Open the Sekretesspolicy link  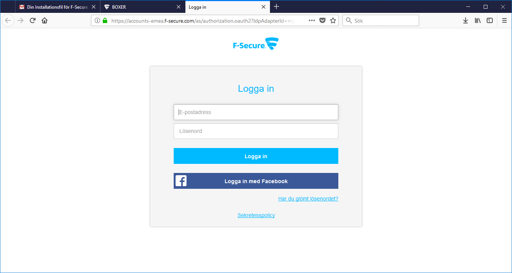click(x=256, y=215)
